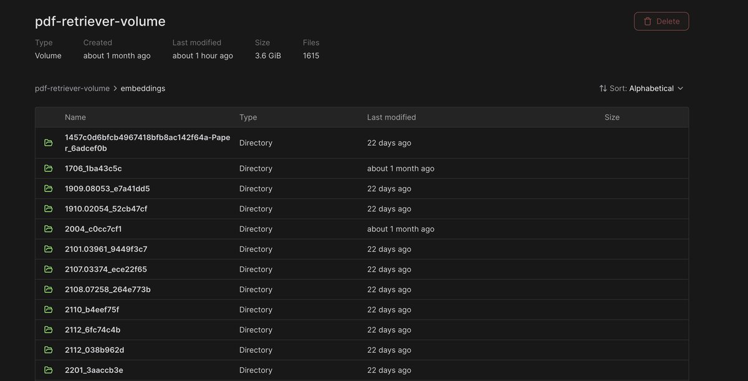748x381 pixels.
Task: Click the embeddings breadcrumb
Action: tap(143, 89)
